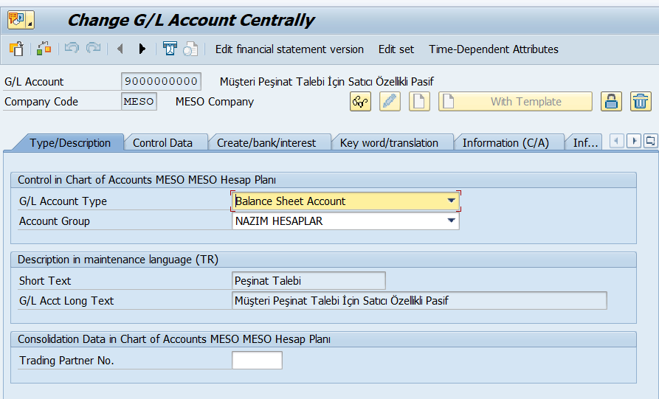659x399 pixels.
Task: Click the teal table toolbar icon
Action: point(170,49)
